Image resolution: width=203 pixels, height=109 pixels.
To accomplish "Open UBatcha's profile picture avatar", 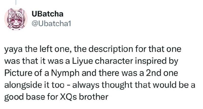I will point(16,19).
